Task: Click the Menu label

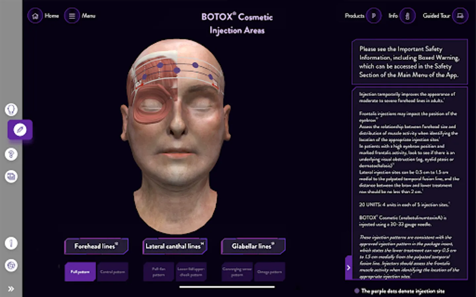Action: [x=88, y=16]
